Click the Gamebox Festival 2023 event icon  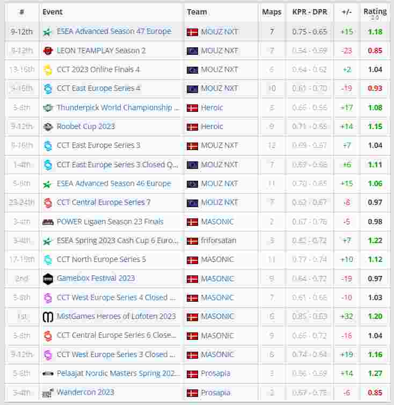pos(48,279)
